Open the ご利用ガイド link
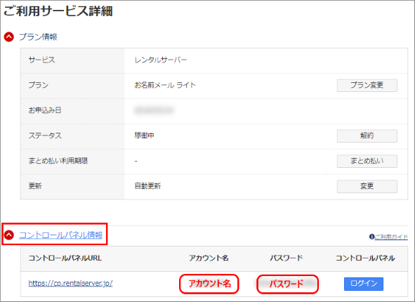The width and height of the screenshot is (415, 302). tap(391, 237)
